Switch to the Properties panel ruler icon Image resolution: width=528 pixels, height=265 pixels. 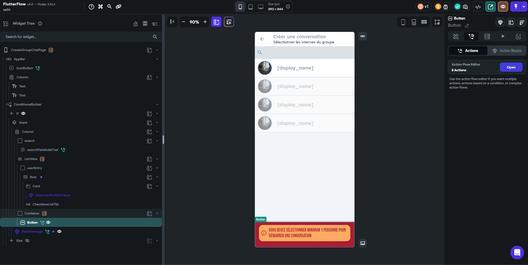[x=456, y=36]
